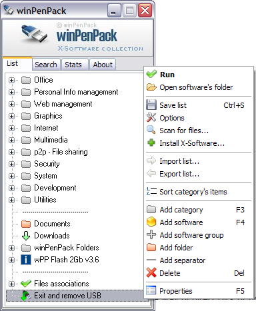Image resolution: width=256 pixels, height=311 pixels.
Task: Click the yellow cube Add software icon
Action: click(151, 222)
